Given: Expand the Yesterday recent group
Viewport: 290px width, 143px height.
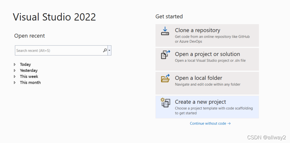Looking at the screenshot, I should pos(15,71).
